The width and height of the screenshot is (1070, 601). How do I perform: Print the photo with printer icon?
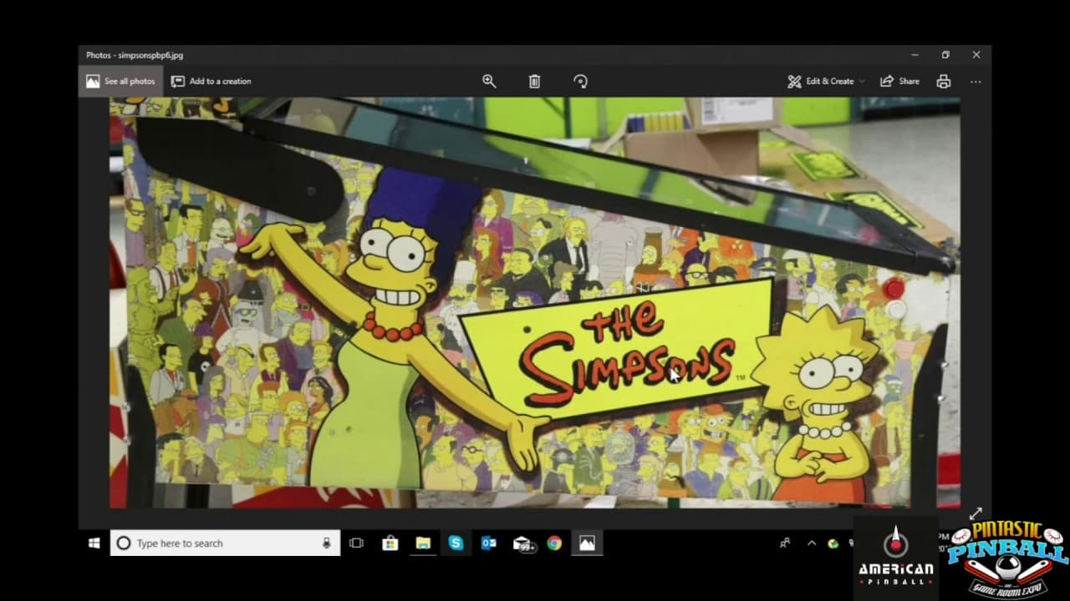coord(943,81)
